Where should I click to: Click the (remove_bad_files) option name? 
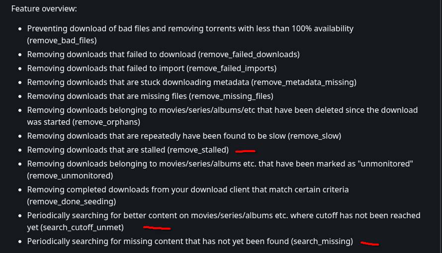pos(62,40)
